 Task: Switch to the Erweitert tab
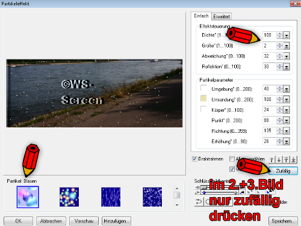pyautogui.click(x=222, y=16)
